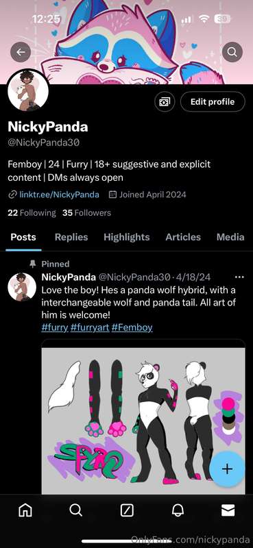
Task: Tap the back arrow button
Action: point(21,52)
